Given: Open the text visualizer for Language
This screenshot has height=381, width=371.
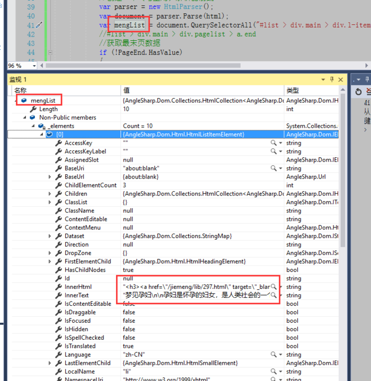Looking at the screenshot, I should click(273, 355).
